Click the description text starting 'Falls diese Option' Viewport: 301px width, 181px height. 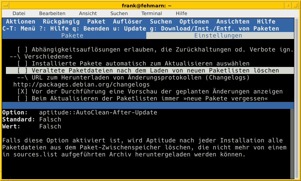(x=144, y=148)
